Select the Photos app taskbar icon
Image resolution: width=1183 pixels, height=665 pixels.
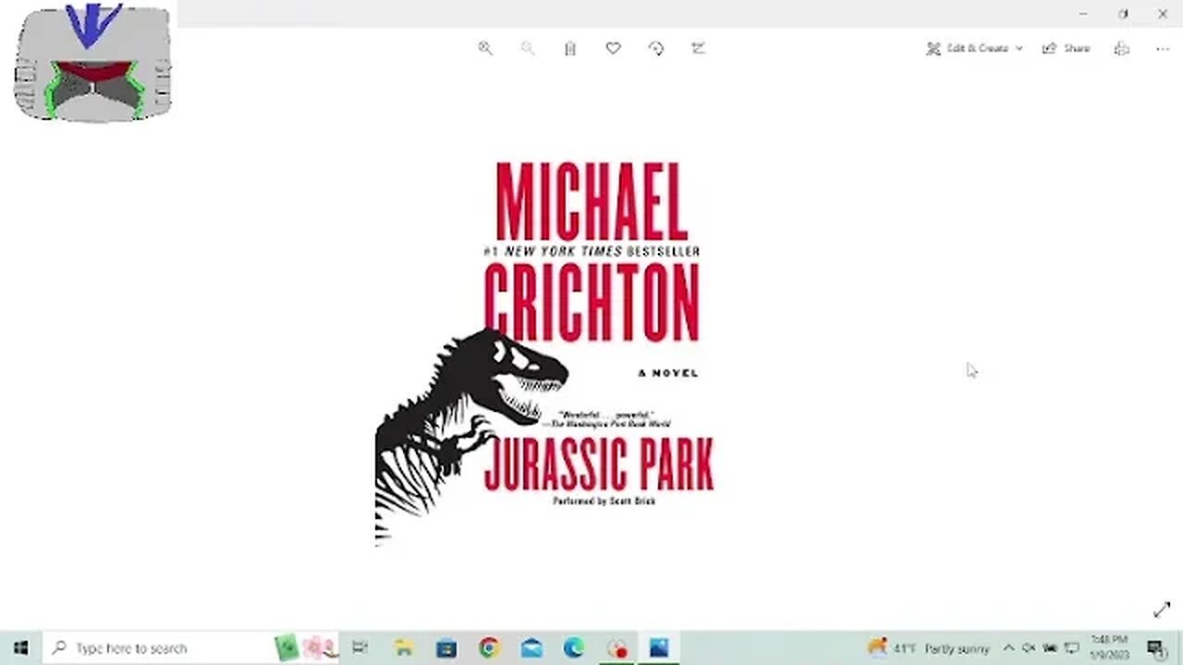659,647
